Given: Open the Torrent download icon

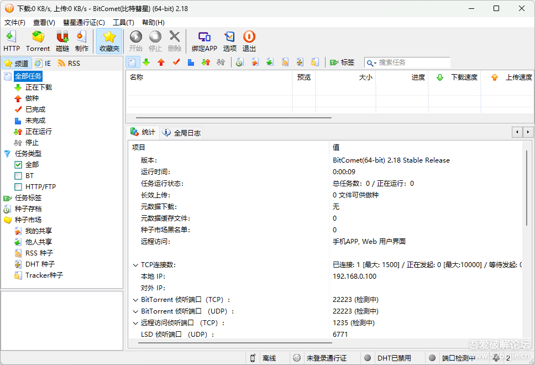Looking at the screenshot, I should 38,40.
